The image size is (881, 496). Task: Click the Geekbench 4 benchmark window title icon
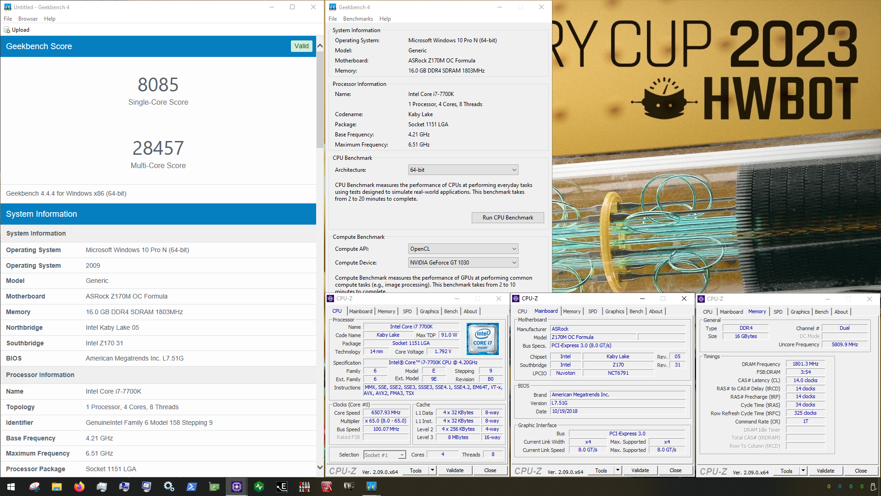point(333,7)
